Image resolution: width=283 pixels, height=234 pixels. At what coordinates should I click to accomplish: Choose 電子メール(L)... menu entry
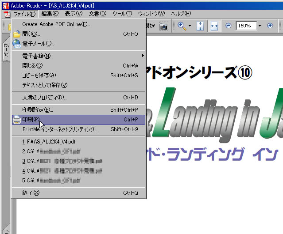[78, 44]
